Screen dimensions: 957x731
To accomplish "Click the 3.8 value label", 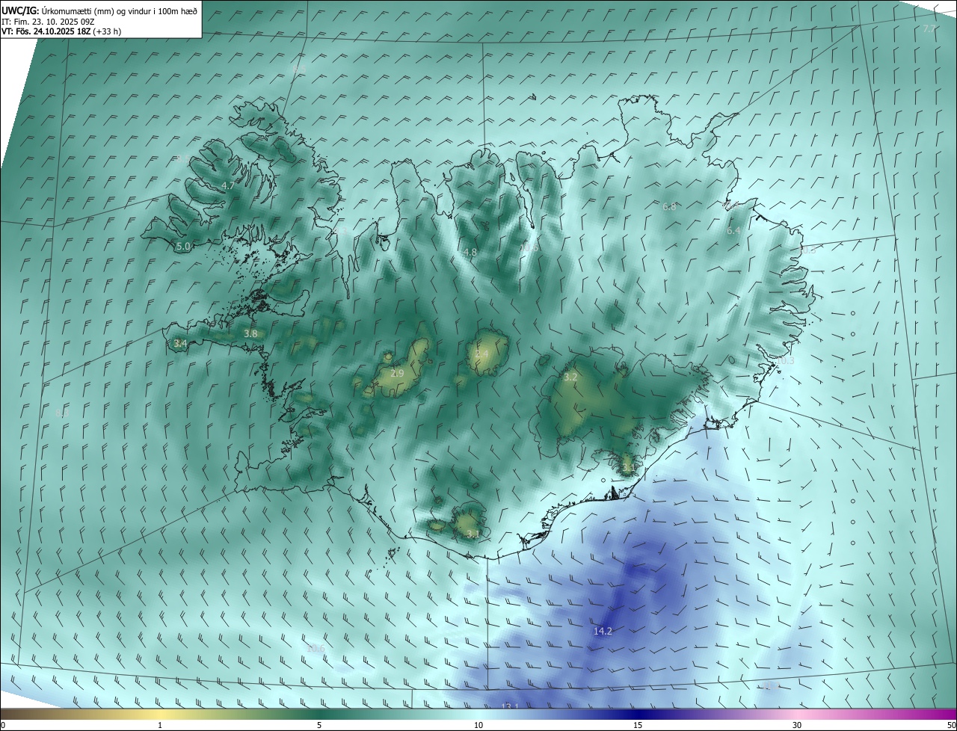I will point(250,333).
